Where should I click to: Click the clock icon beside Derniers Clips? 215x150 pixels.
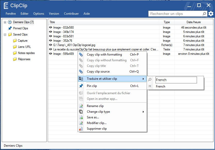tap(10, 22)
